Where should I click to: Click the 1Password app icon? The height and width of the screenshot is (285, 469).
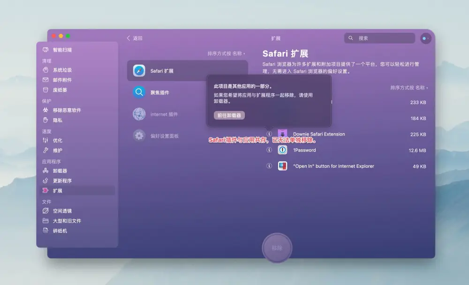[282, 150]
